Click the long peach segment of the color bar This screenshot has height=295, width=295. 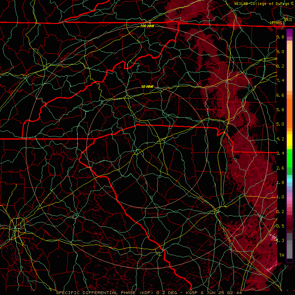click(x=289, y=67)
